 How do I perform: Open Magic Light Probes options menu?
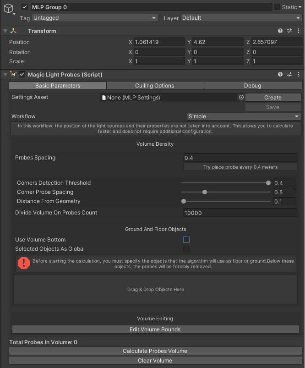coord(298,75)
